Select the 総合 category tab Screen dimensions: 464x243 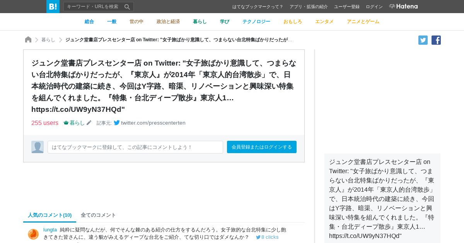tap(89, 22)
